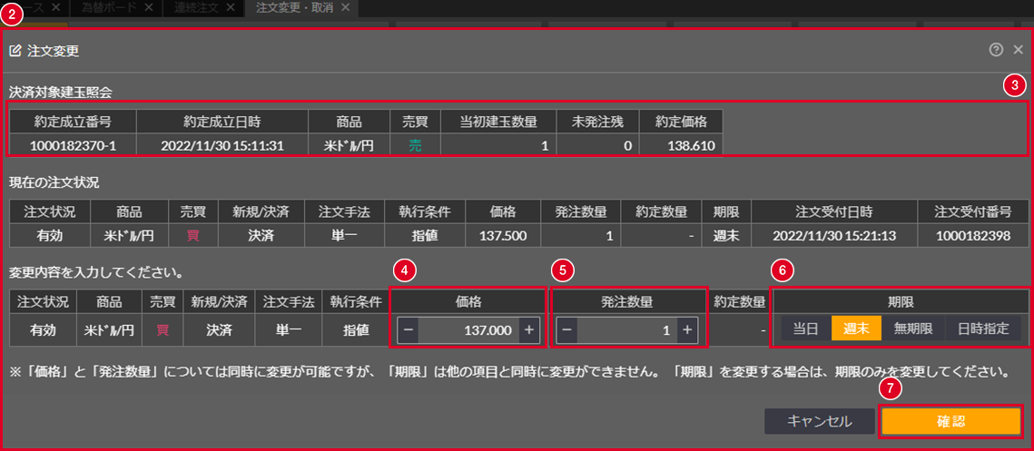Increase 価格 with the plus button
Image resolution: width=1034 pixels, height=451 pixels.
[x=529, y=329]
